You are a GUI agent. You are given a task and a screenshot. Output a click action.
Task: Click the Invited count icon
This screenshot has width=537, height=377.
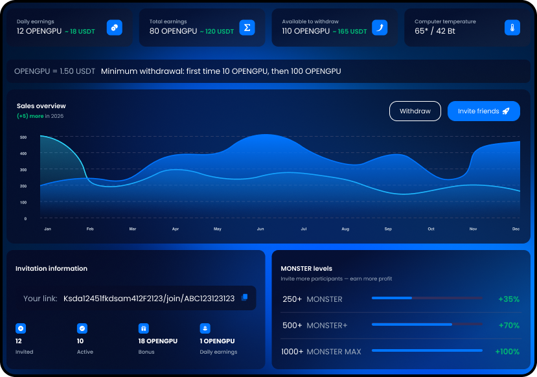[x=20, y=328]
